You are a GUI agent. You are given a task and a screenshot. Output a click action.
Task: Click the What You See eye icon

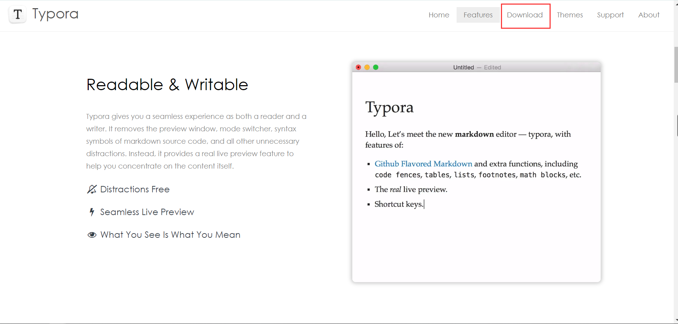click(92, 235)
